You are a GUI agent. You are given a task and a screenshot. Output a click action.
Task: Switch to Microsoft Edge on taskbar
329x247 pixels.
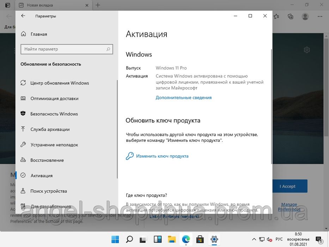click(x=186, y=239)
